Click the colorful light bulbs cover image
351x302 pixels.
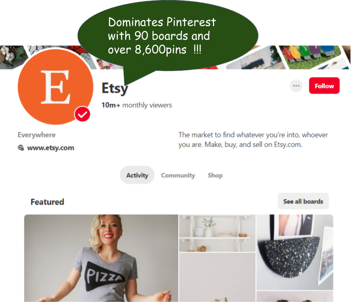tap(311, 57)
